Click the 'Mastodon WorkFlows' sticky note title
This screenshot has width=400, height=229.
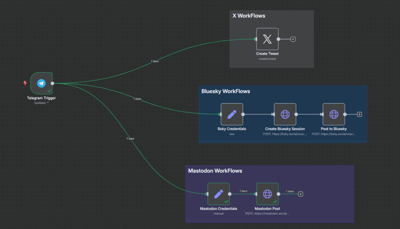pos(215,171)
